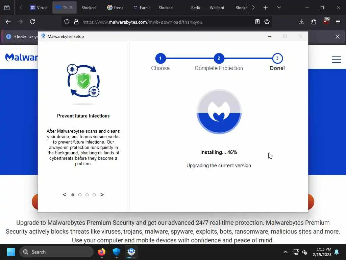
Task: Open tracking protection shield icon
Action: pos(67,22)
